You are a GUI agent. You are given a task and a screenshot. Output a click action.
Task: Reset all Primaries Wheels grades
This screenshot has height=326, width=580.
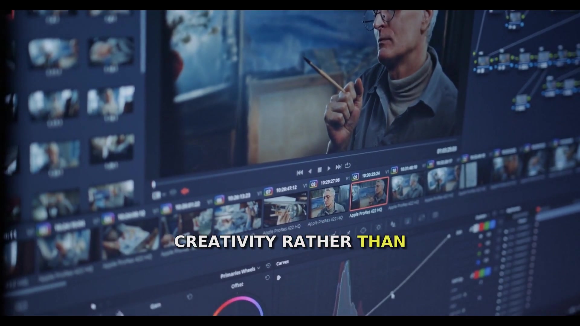tap(268, 266)
